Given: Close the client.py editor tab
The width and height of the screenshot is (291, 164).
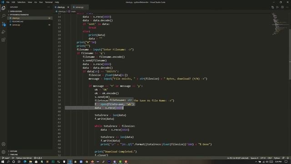Looking at the screenshot, I should click(68, 7).
